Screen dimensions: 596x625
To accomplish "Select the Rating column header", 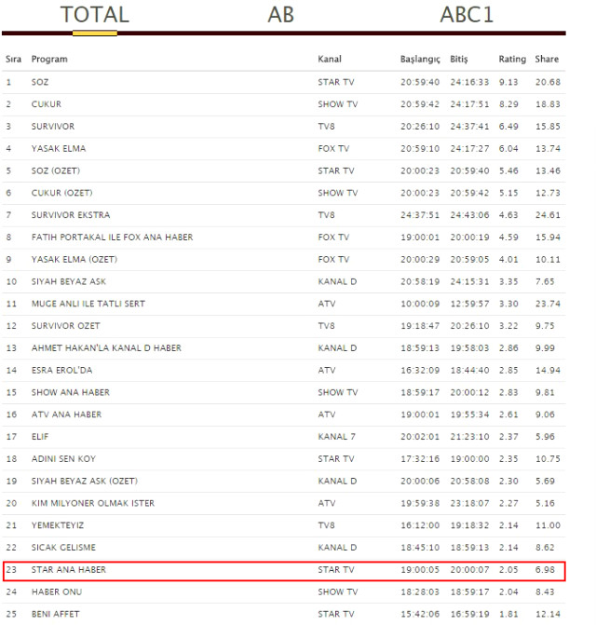I will pyautogui.click(x=512, y=59).
